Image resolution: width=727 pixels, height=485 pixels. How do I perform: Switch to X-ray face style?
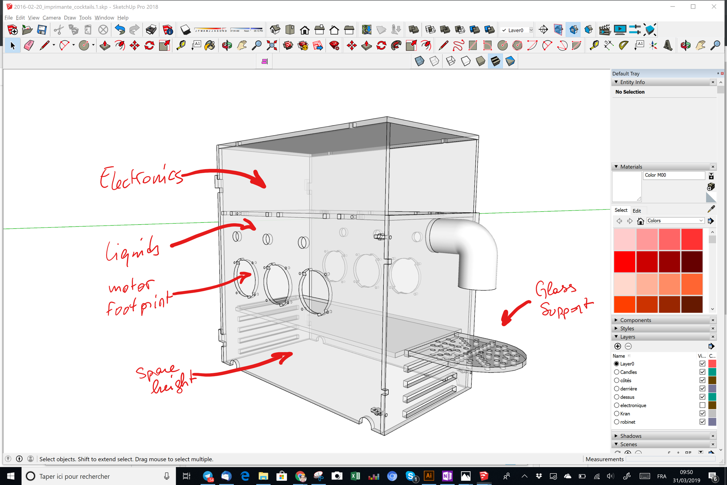coord(420,61)
